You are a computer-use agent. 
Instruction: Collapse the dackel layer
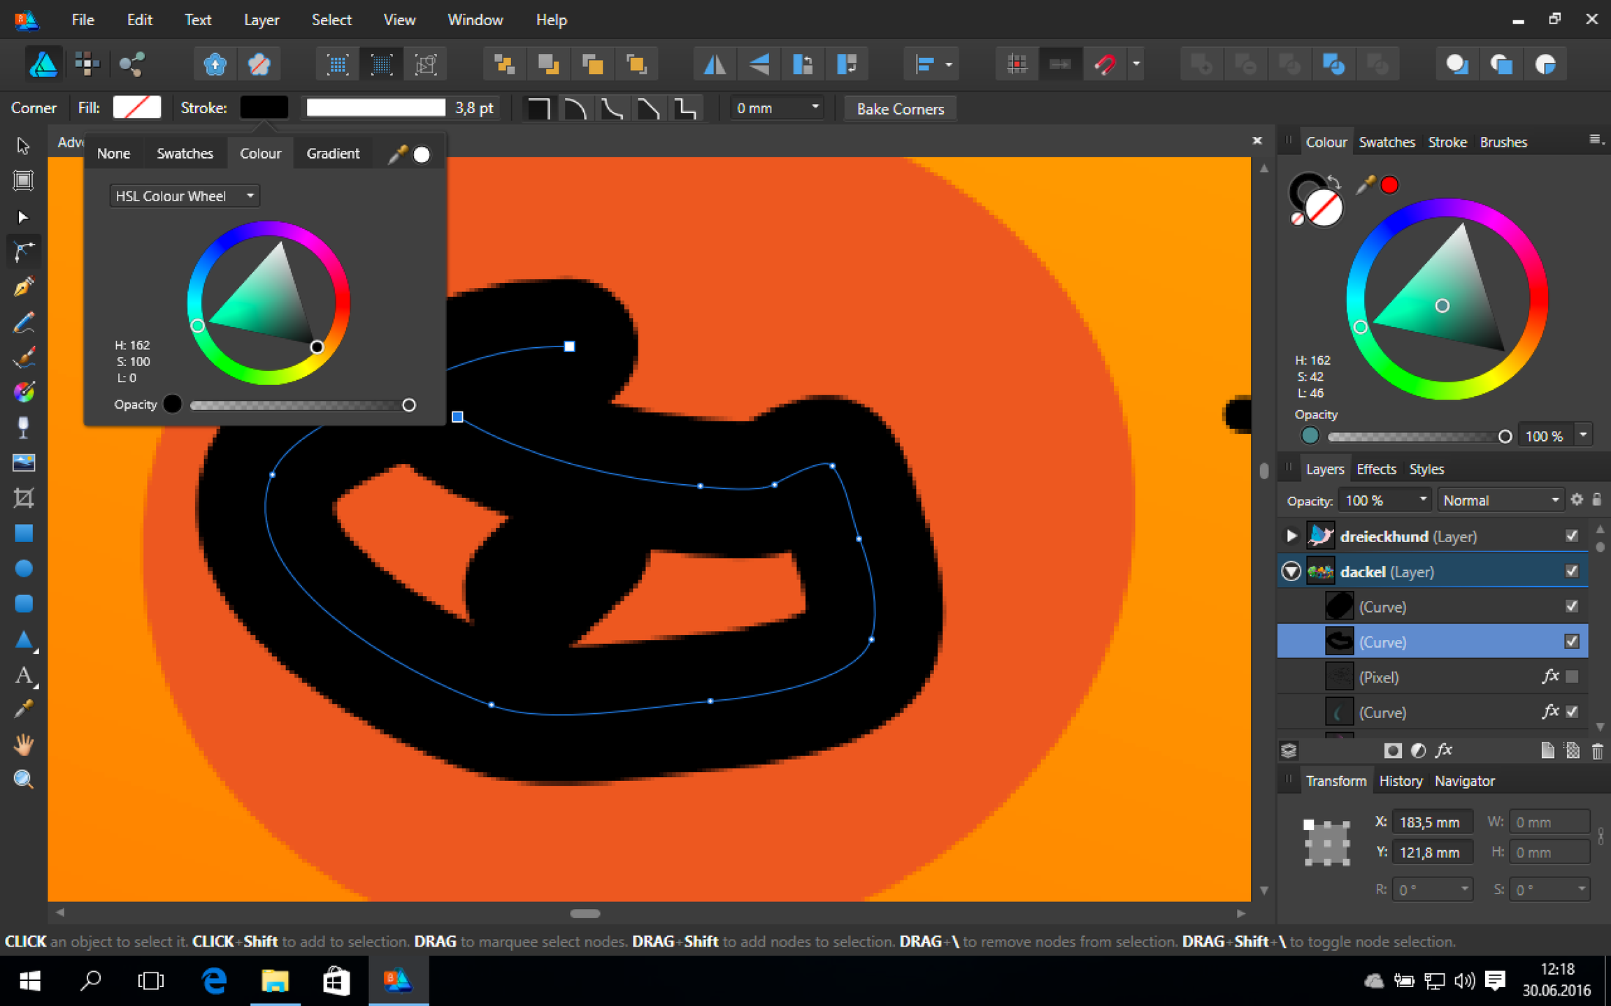1291,571
